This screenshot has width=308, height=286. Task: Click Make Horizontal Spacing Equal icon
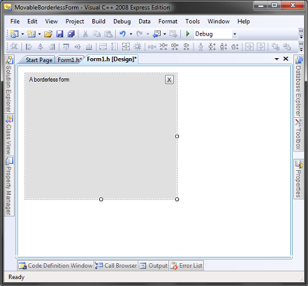152,47
